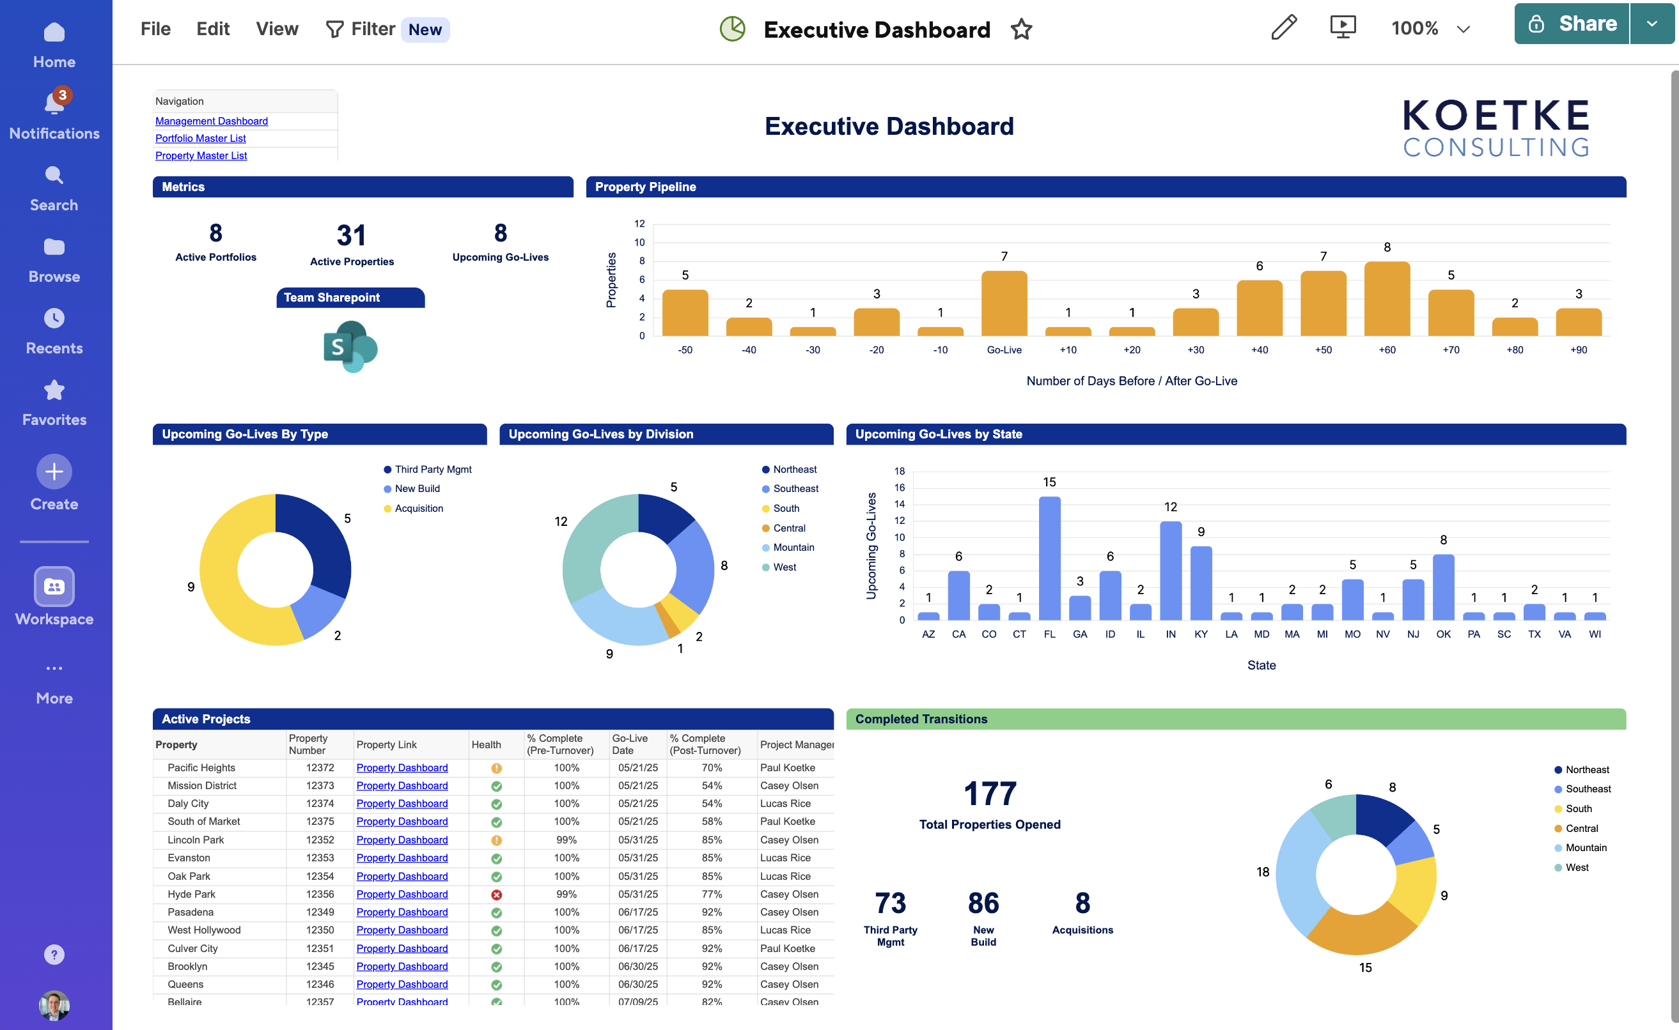Expand More options in sidebar

(x=54, y=668)
